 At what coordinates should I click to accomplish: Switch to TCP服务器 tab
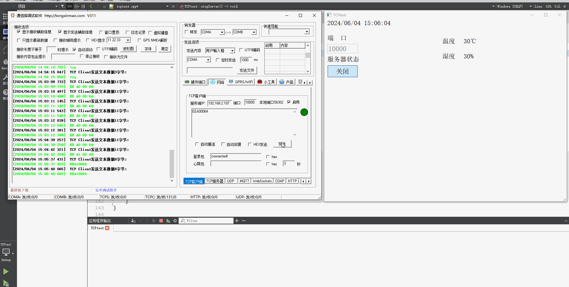click(215, 181)
